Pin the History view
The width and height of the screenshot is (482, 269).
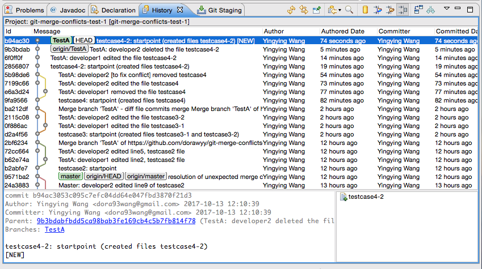[316, 10]
